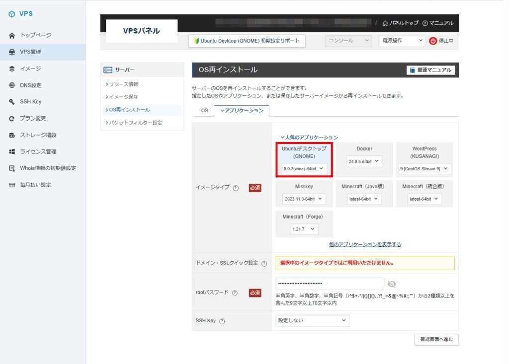Click the プラン変更 refresh icon

[12, 119]
